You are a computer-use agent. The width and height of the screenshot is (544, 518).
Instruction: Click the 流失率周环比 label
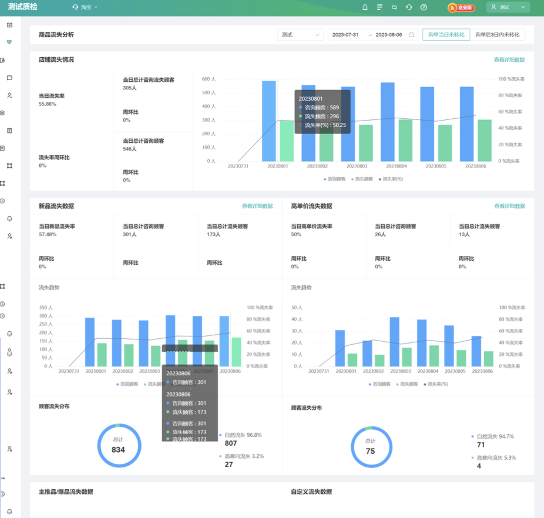coord(54,158)
